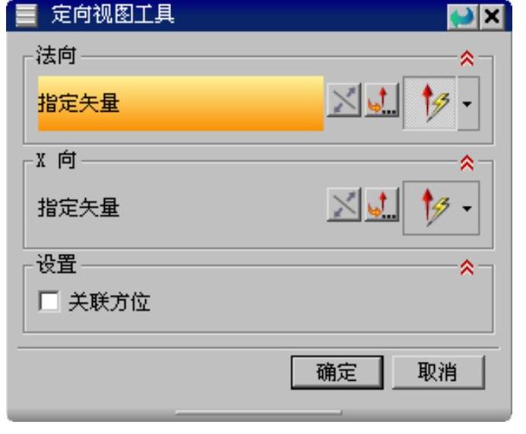Collapse the 法向 group
This screenshot has height=434, width=526.
467,59
